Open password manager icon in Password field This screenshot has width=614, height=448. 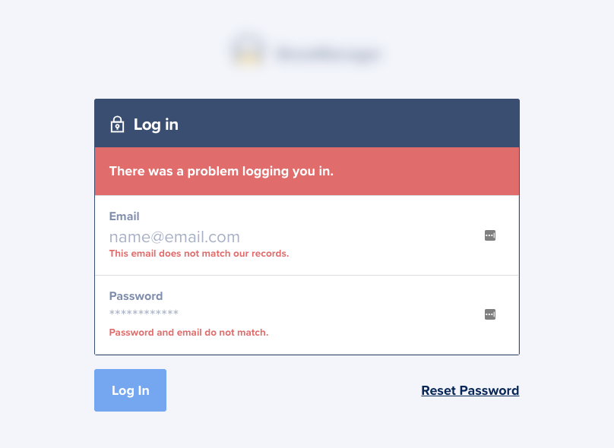pyautogui.click(x=490, y=314)
